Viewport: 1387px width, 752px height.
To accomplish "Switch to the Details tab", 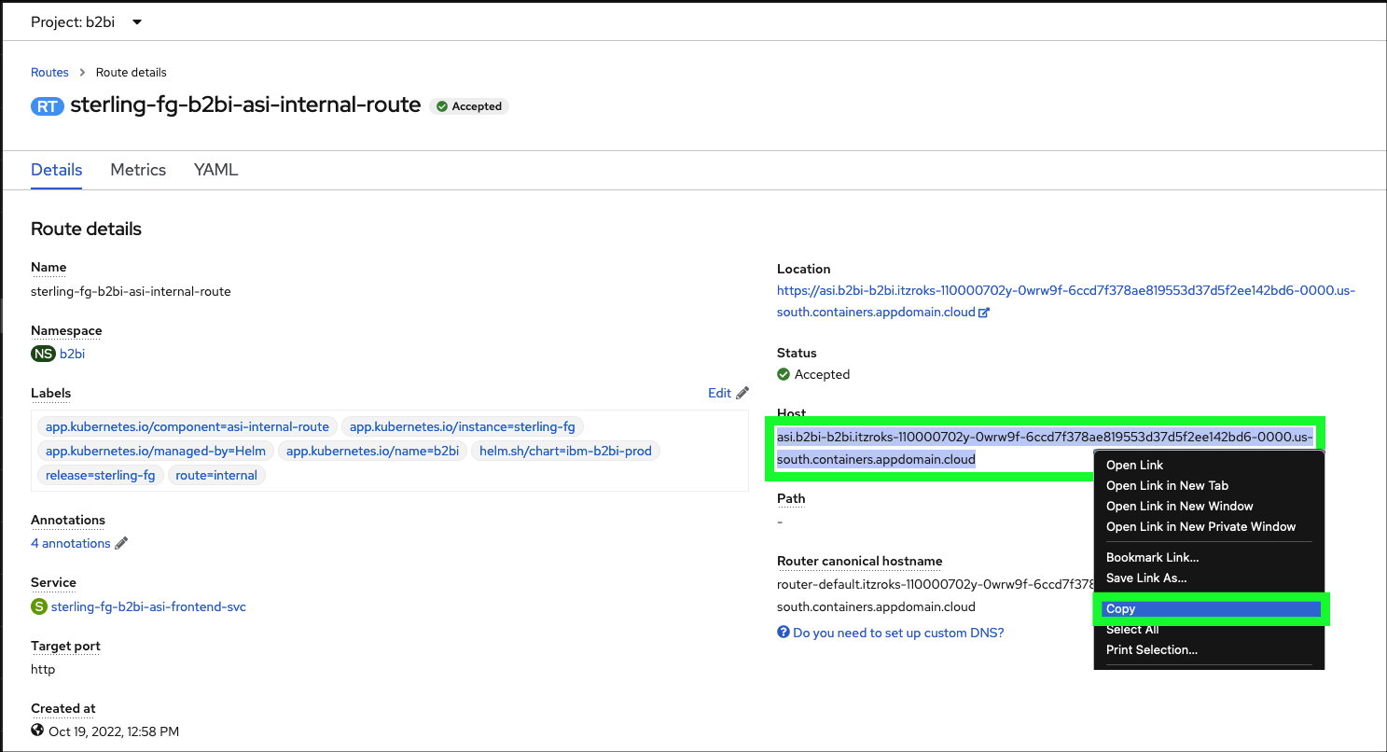I will click(57, 170).
